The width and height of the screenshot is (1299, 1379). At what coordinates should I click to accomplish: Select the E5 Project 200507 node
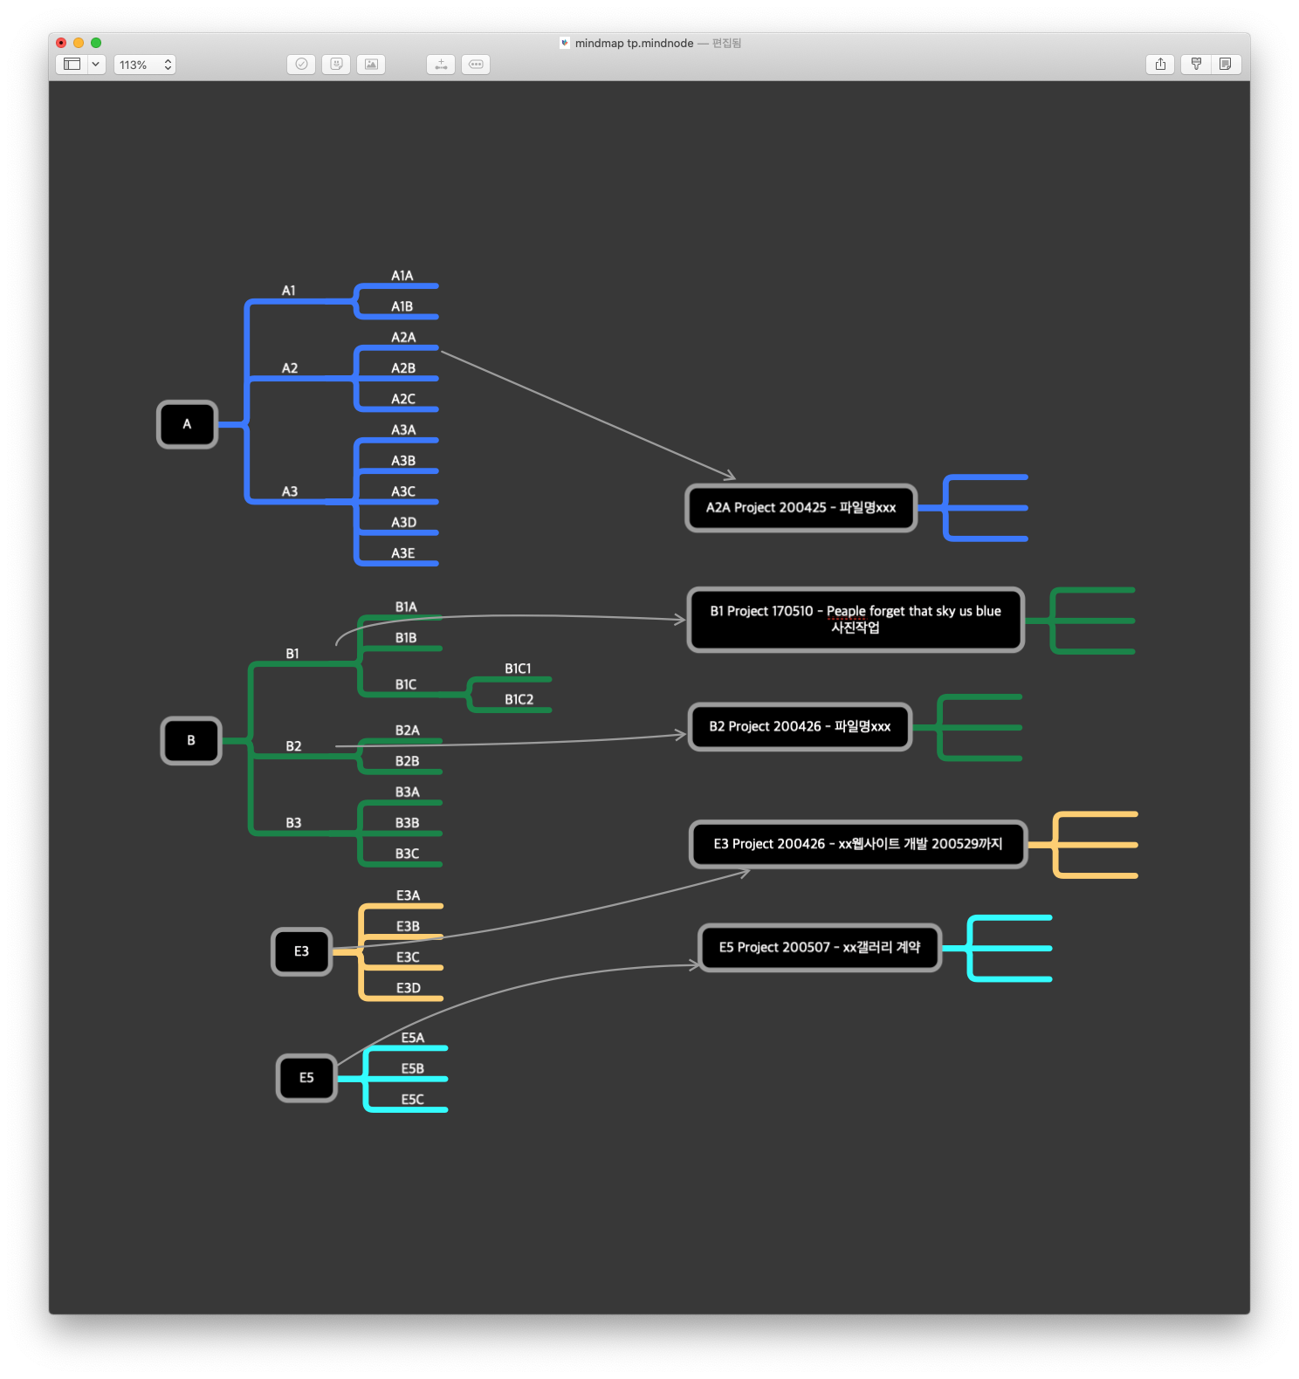pos(820,948)
